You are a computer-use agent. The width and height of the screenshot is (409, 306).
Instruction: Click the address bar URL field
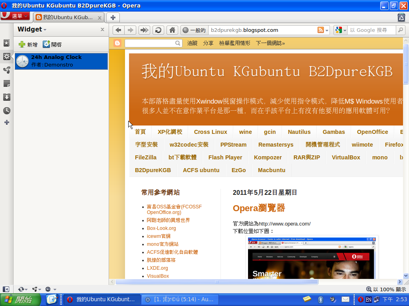point(262,30)
